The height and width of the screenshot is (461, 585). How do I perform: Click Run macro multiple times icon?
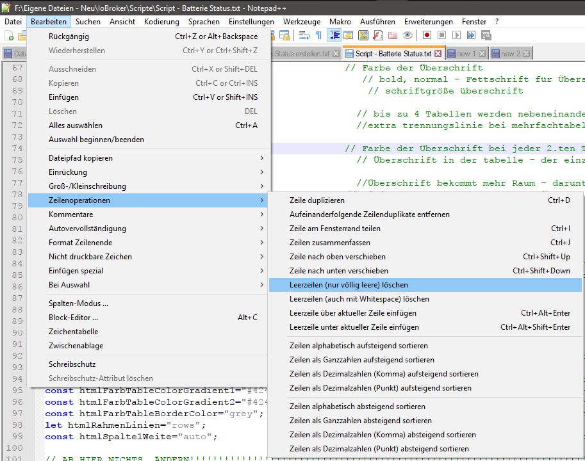coord(471,35)
